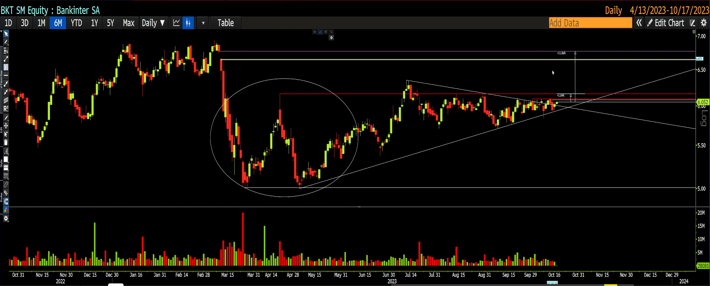Viewport: 710px width, 286px height.
Task: Switch to candlestick chart type
Action: pos(188,23)
